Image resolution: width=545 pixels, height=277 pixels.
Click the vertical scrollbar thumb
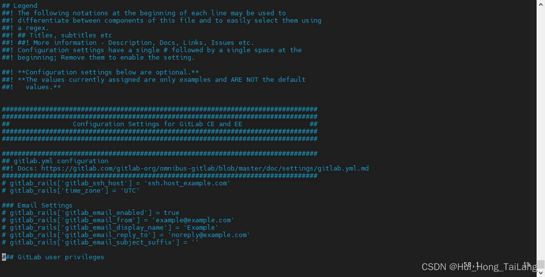coord(541,264)
